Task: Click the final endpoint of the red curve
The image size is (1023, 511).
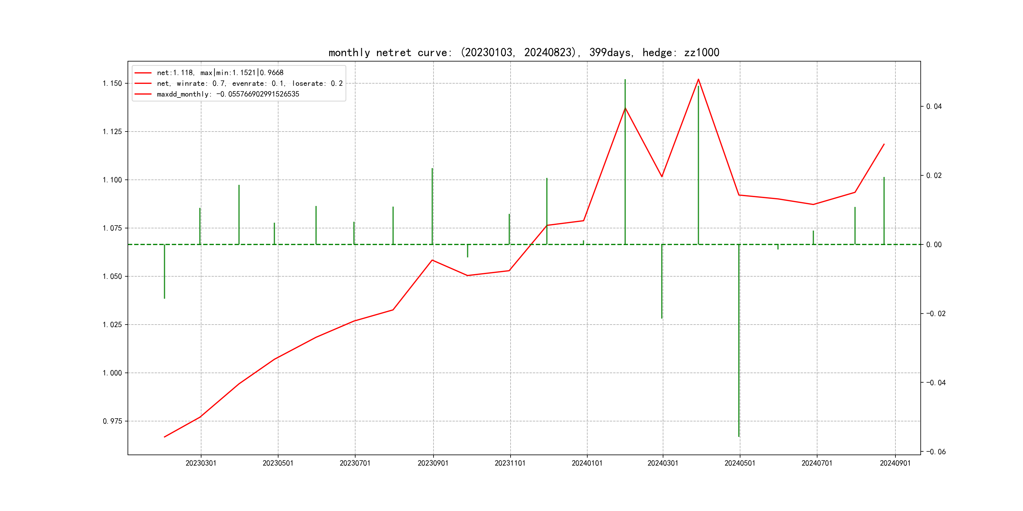Action: (x=884, y=144)
